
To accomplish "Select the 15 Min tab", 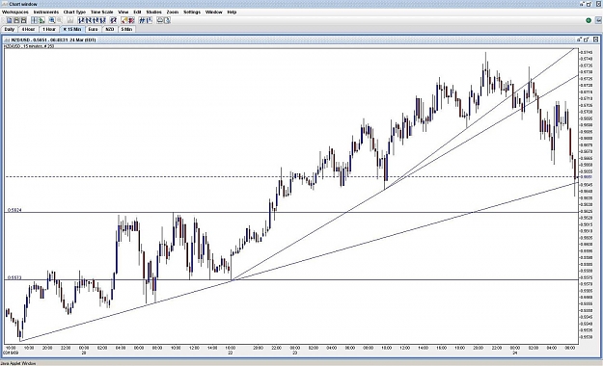I will tap(72, 29).
